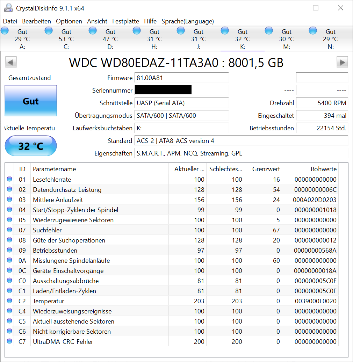Click status orb for Geräte-Einschaltvorgänge row
The height and width of the screenshot is (362, 353).
(9, 270)
